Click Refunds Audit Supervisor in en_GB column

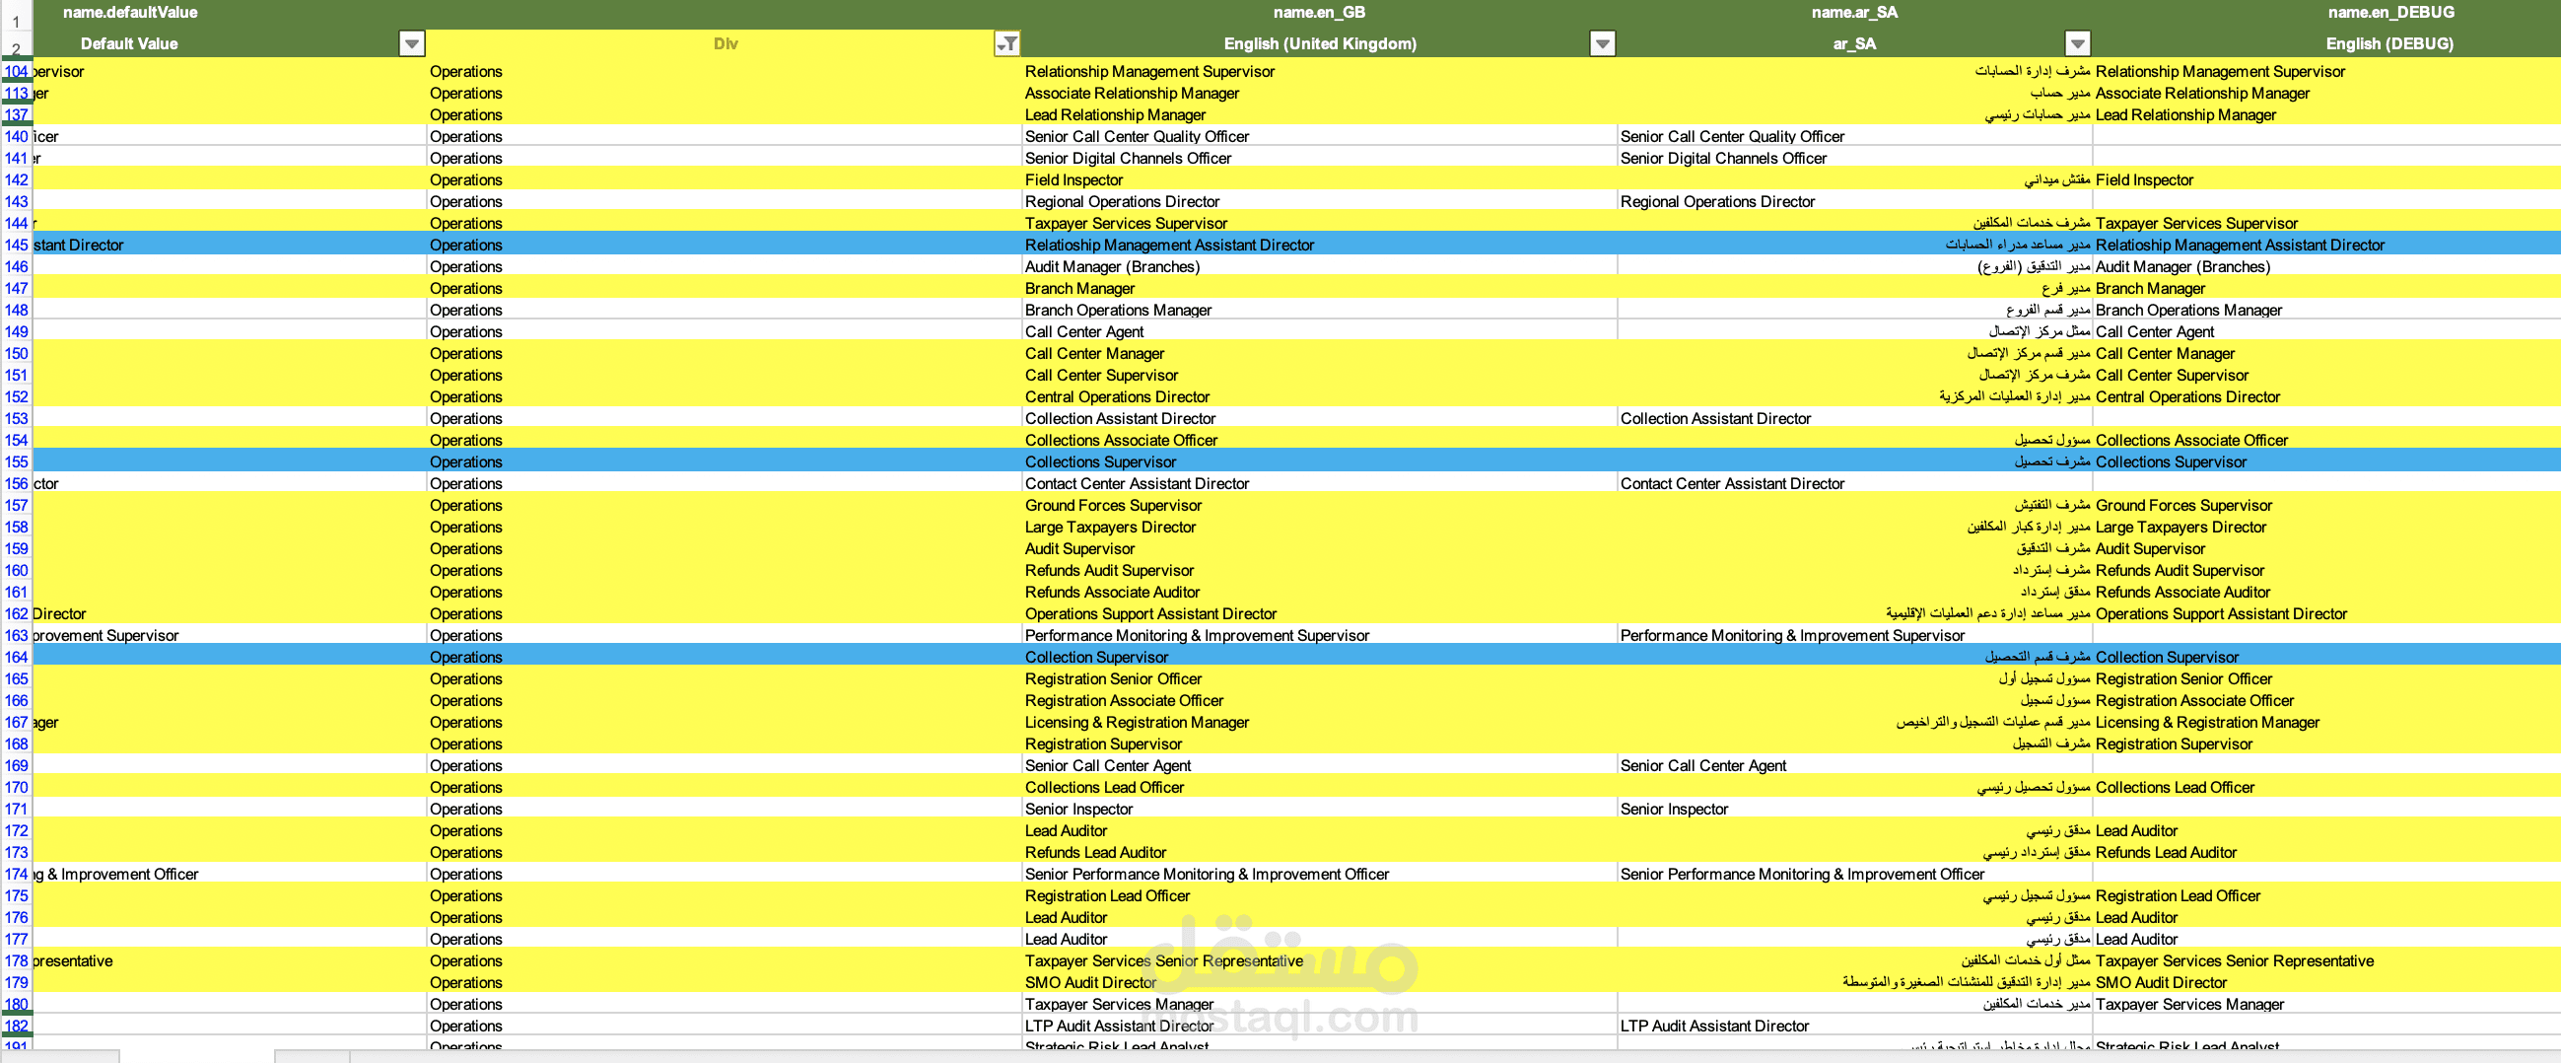point(1109,571)
